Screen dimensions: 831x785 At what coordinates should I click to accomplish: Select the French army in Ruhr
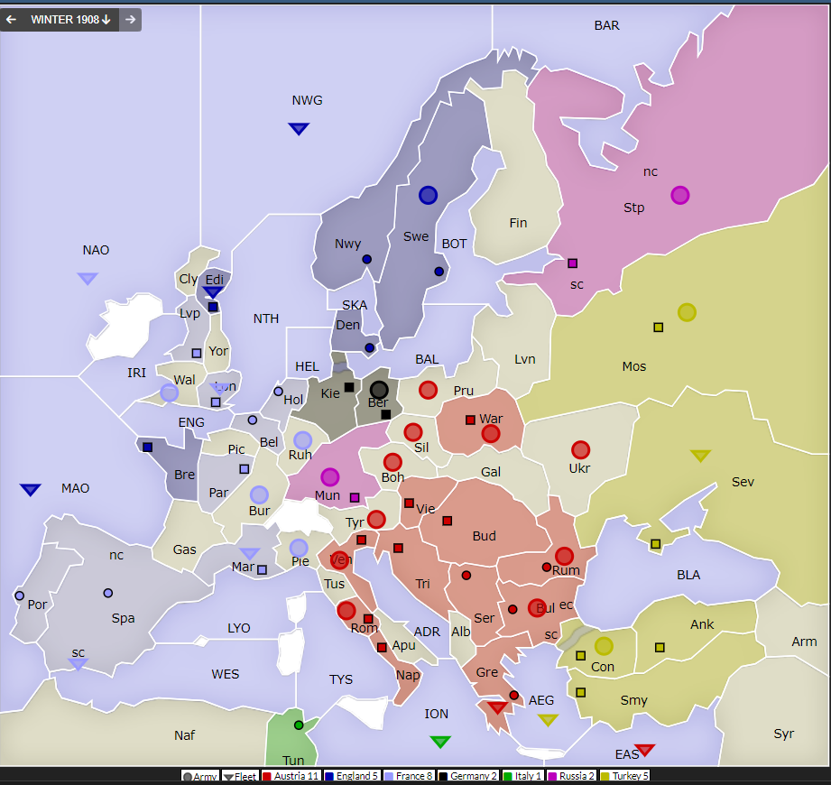[302, 440]
